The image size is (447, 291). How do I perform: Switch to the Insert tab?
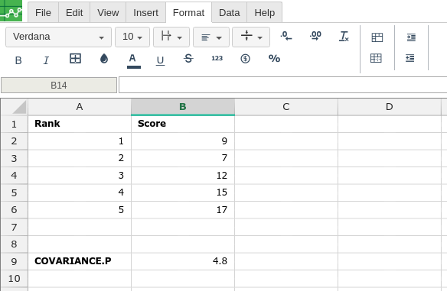point(145,13)
